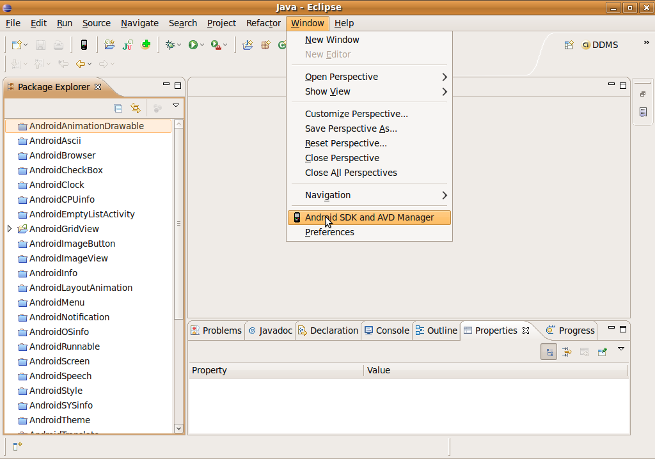Toggle Show Categories in Properties view

pyautogui.click(x=549, y=352)
